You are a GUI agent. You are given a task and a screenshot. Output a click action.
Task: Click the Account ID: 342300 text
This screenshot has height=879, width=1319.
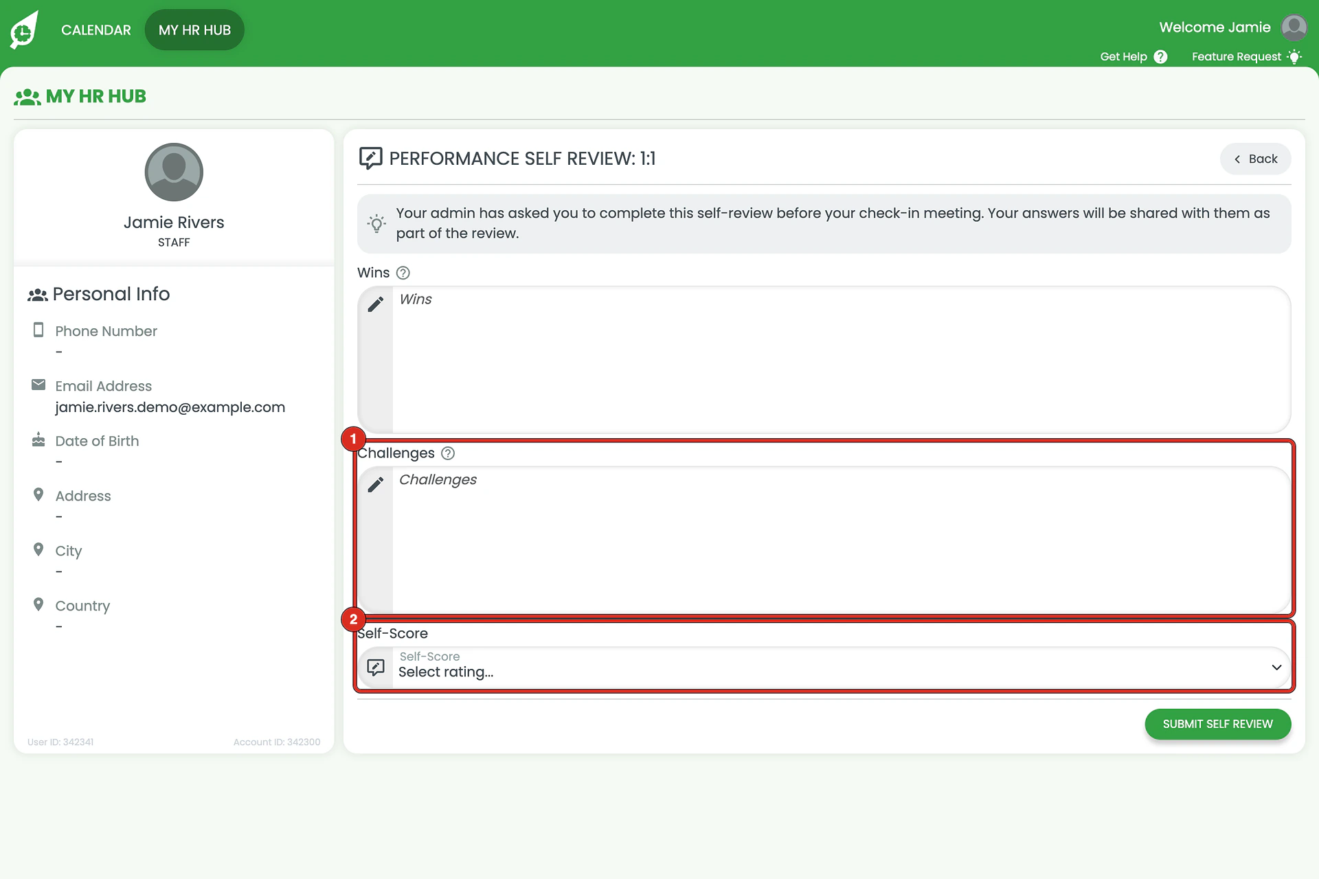[x=277, y=742]
